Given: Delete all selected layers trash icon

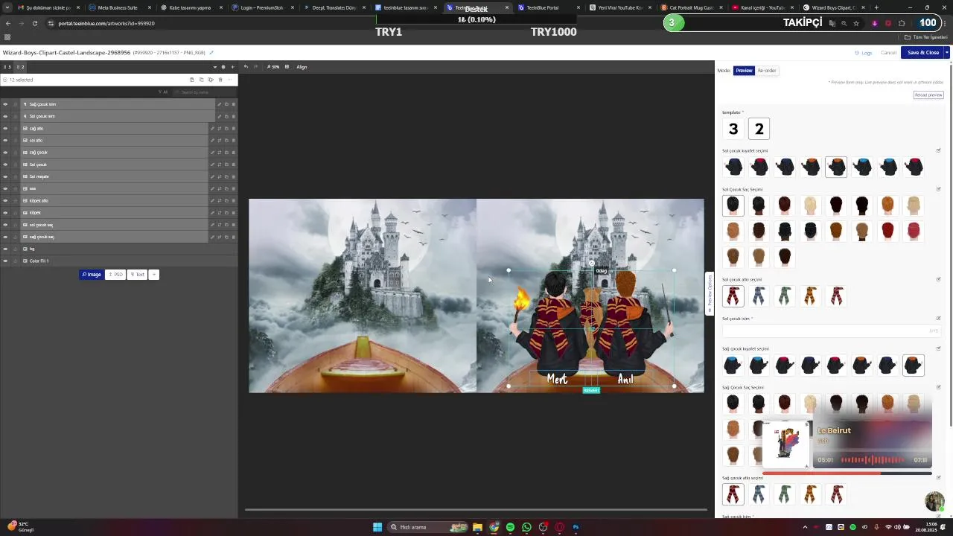Looking at the screenshot, I should pyautogui.click(x=220, y=80).
